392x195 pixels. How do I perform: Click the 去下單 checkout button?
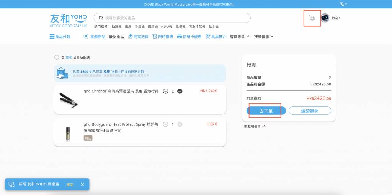[266, 111]
